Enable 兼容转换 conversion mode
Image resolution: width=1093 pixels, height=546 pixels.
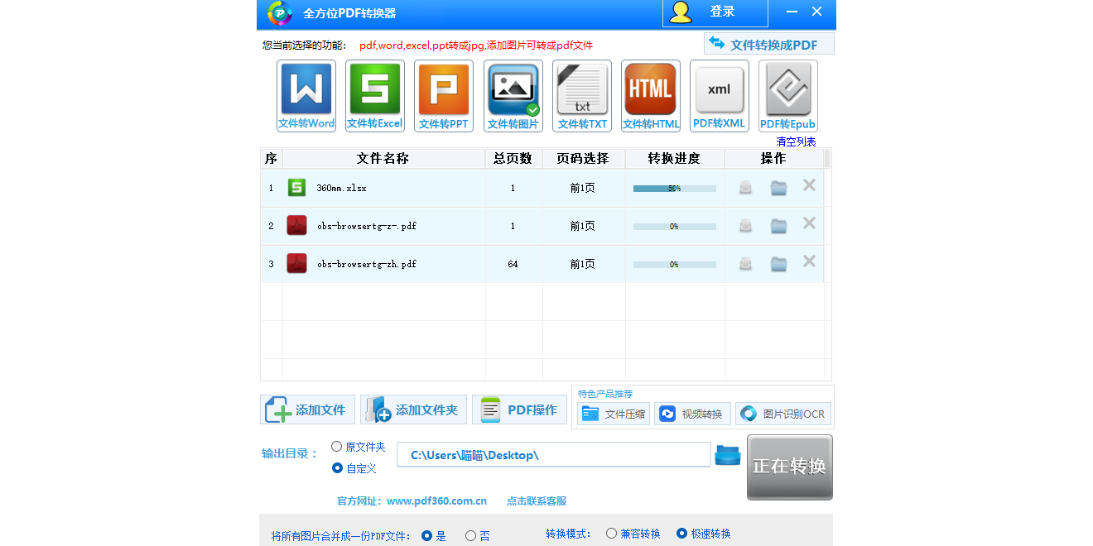click(611, 534)
